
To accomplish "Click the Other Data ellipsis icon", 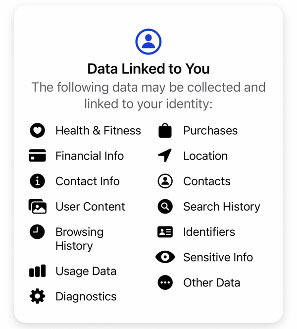I will [165, 282].
